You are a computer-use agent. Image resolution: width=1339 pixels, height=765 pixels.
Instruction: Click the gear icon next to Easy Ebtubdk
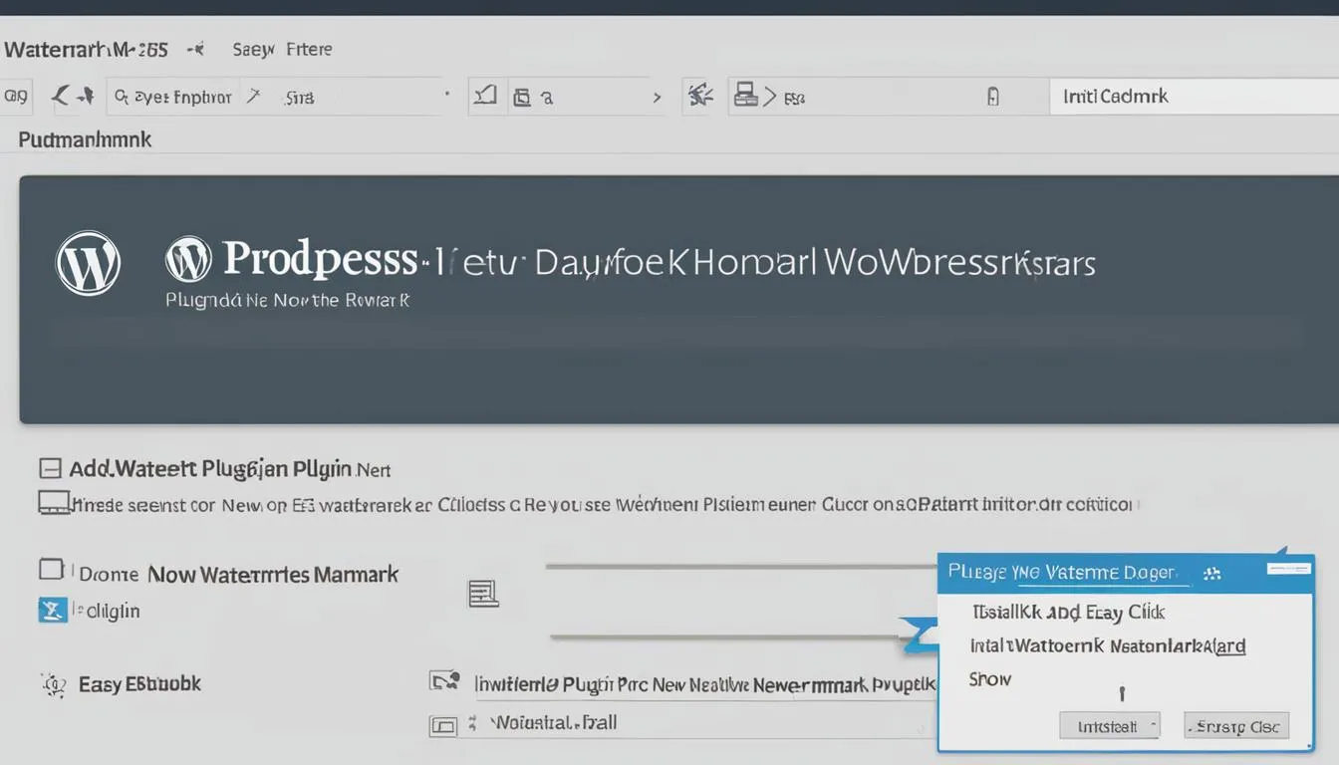click(x=52, y=684)
